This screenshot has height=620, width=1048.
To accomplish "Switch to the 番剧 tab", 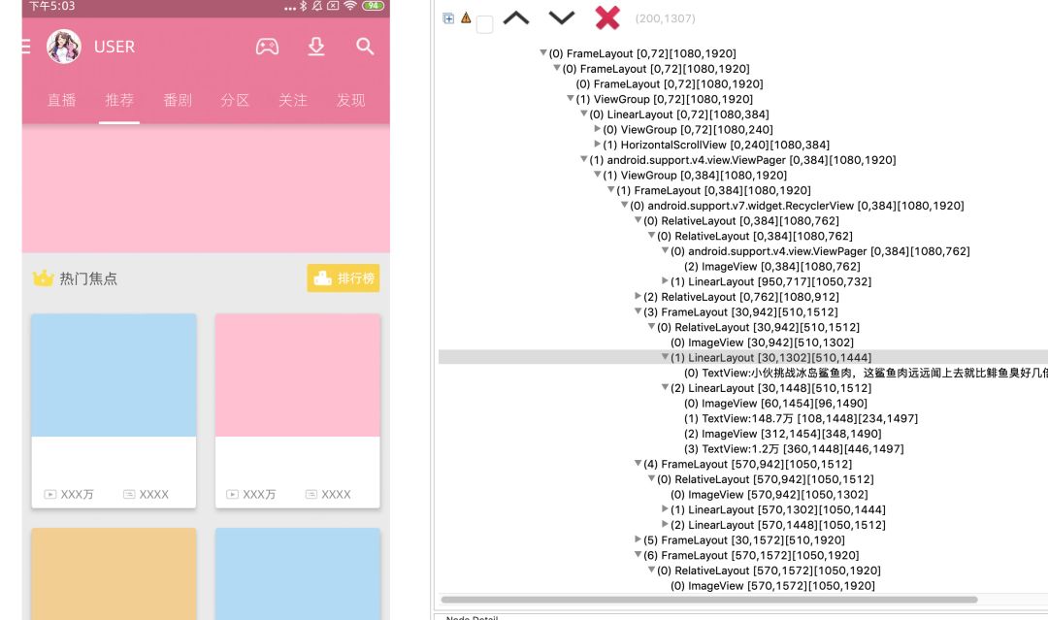I will 178,100.
